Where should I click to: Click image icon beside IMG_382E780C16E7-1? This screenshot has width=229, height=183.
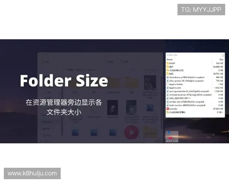(168, 98)
